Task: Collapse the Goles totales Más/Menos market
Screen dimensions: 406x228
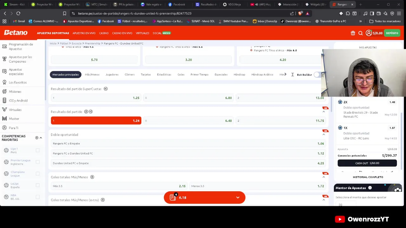Action: tap(324, 177)
